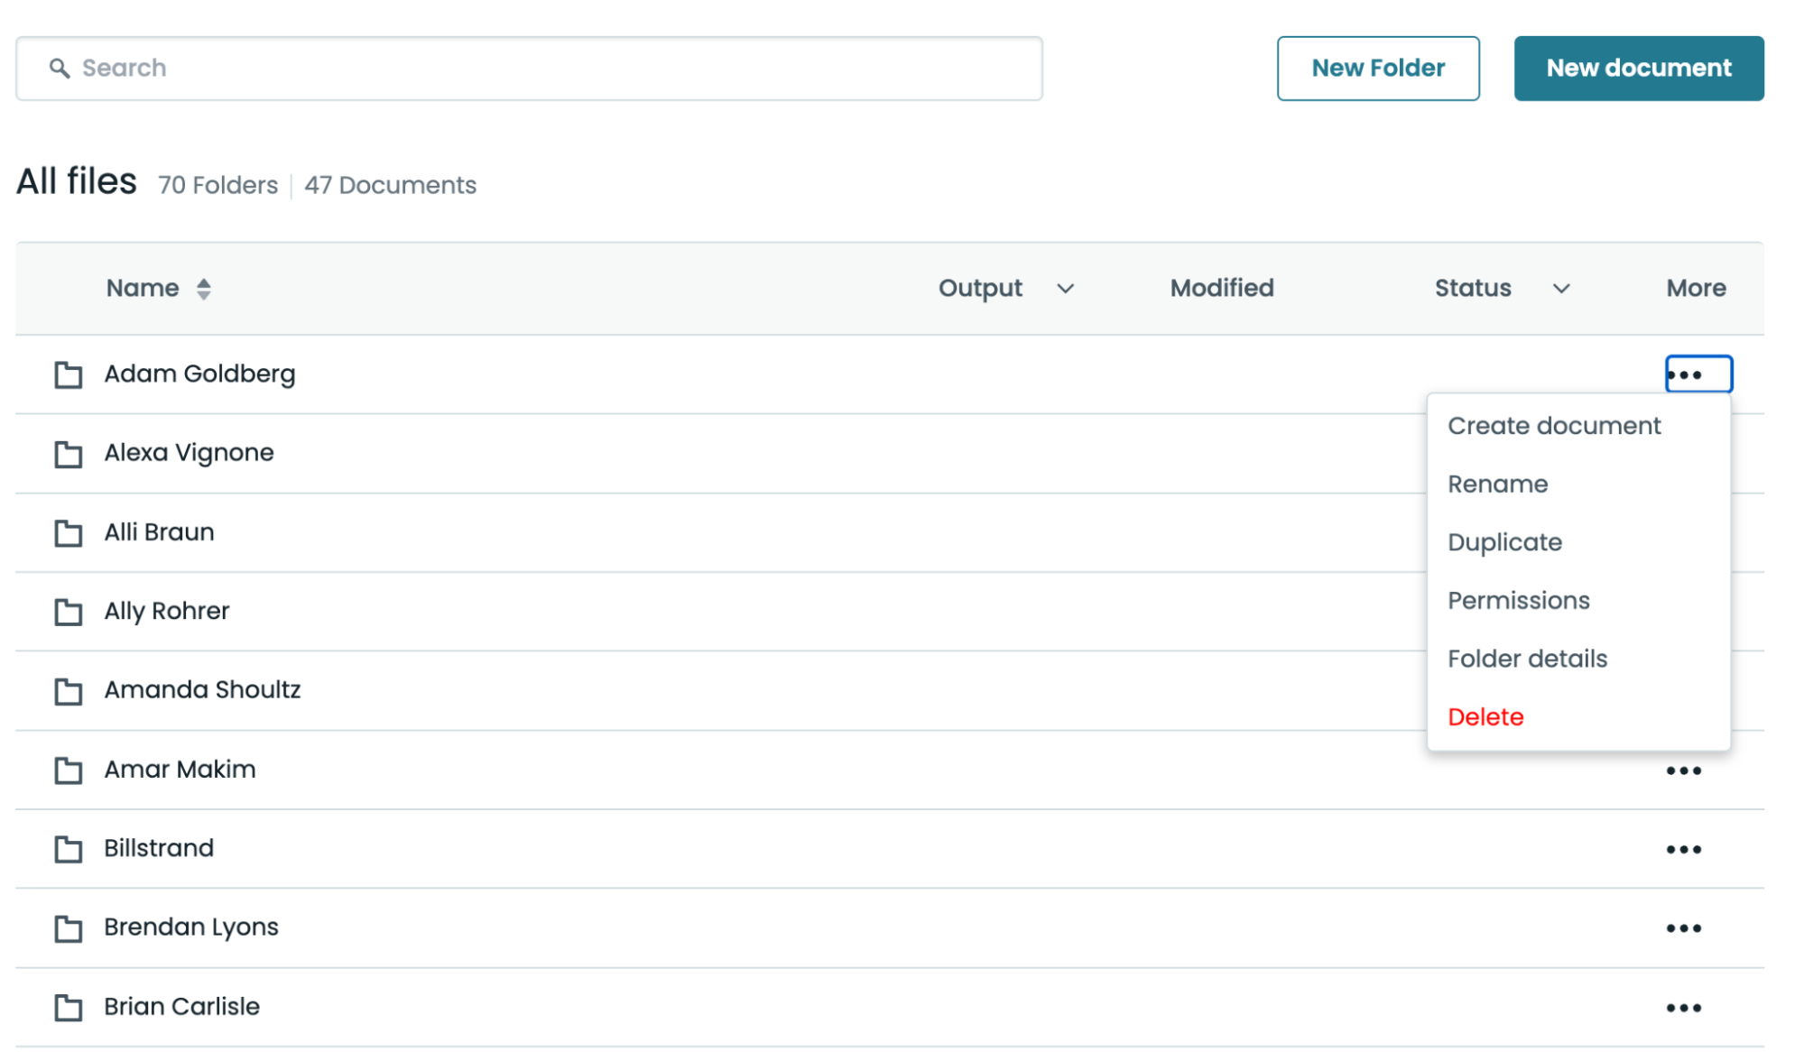Click the folder icon beside Alli Braun
Viewport: 1804px width, 1052px height.
(68, 533)
